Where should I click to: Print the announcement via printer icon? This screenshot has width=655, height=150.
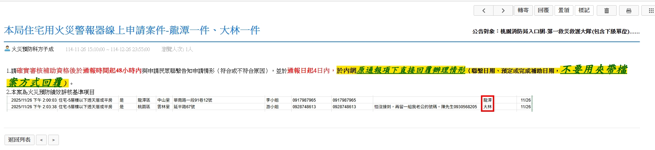click(628, 10)
